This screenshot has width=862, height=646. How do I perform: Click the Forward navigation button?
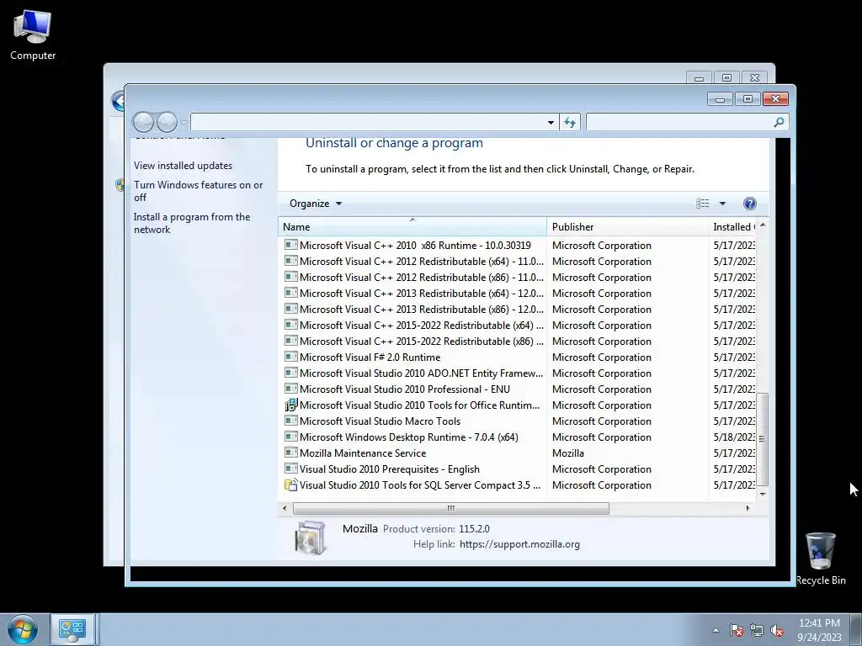(x=167, y=122)
